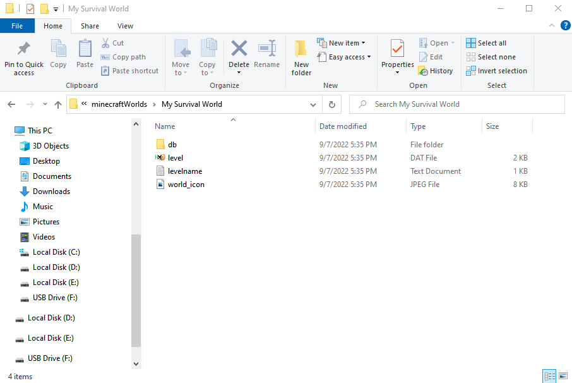572x383 pixels.
Task: Cut the selection with the scissors icon
Action: (105, 43)
